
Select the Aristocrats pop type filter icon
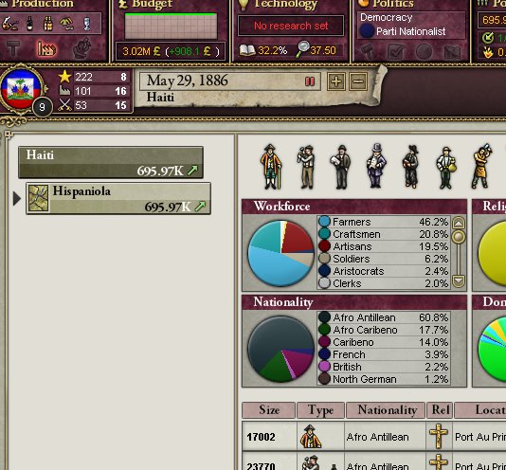(271, 167)
